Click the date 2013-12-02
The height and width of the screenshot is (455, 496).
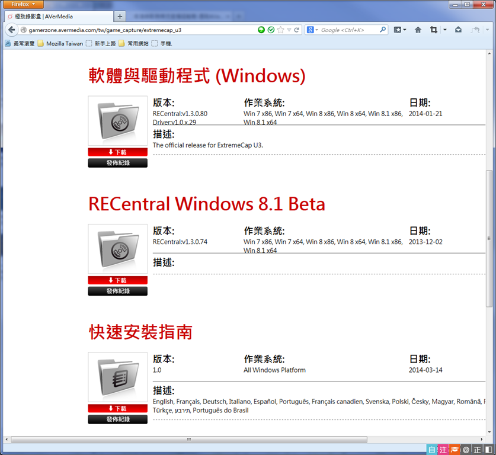tap(425, 242)
